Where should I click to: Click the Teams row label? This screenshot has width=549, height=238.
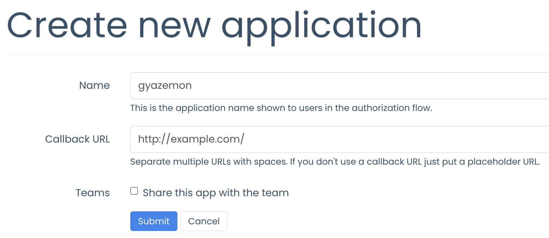coord(93,193)
